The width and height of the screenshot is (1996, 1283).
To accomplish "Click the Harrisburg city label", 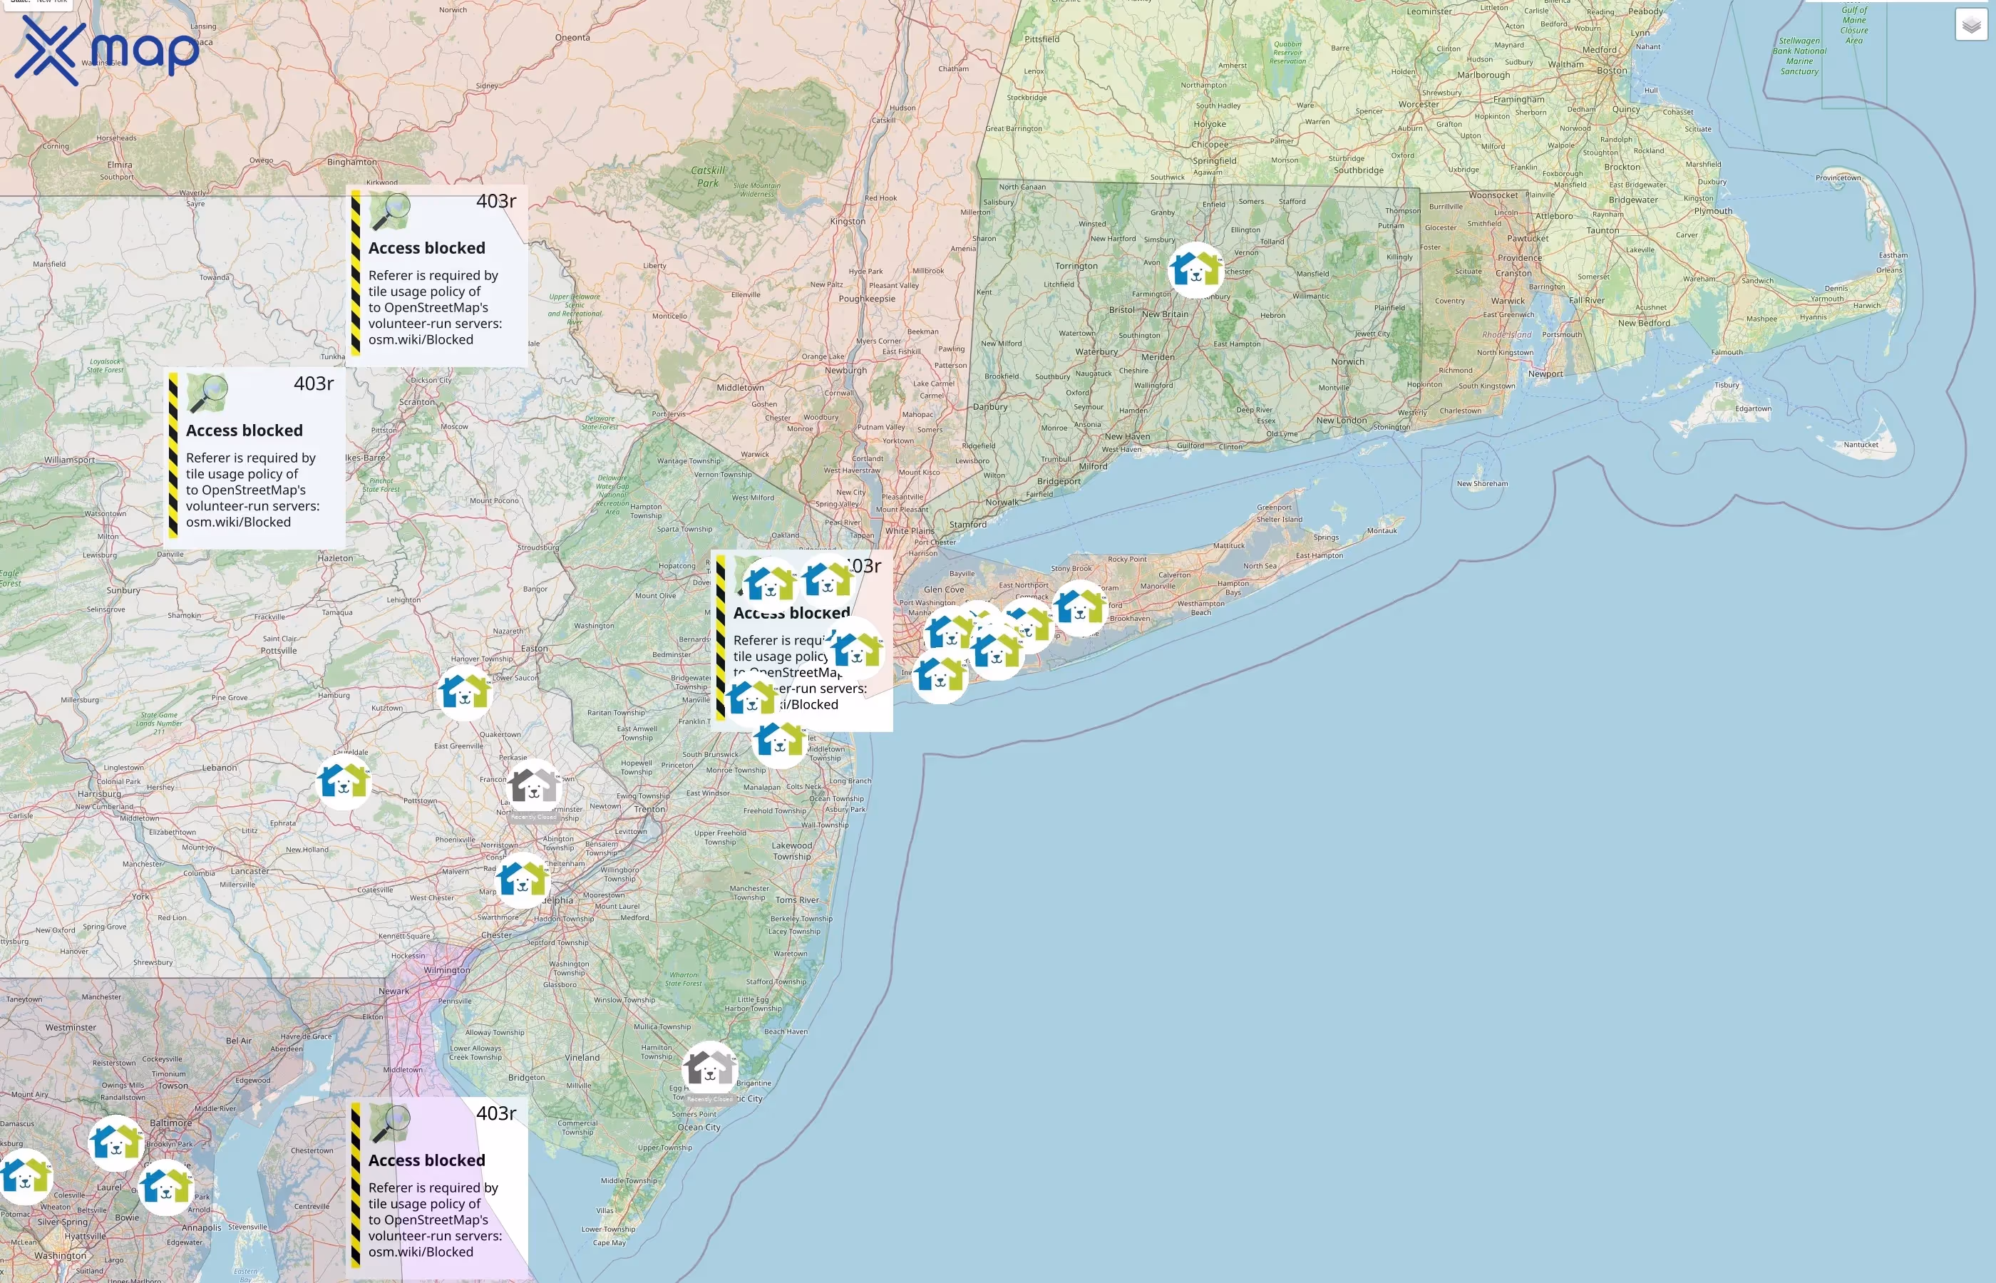I will pyautogui.click(x=99, y=794).
